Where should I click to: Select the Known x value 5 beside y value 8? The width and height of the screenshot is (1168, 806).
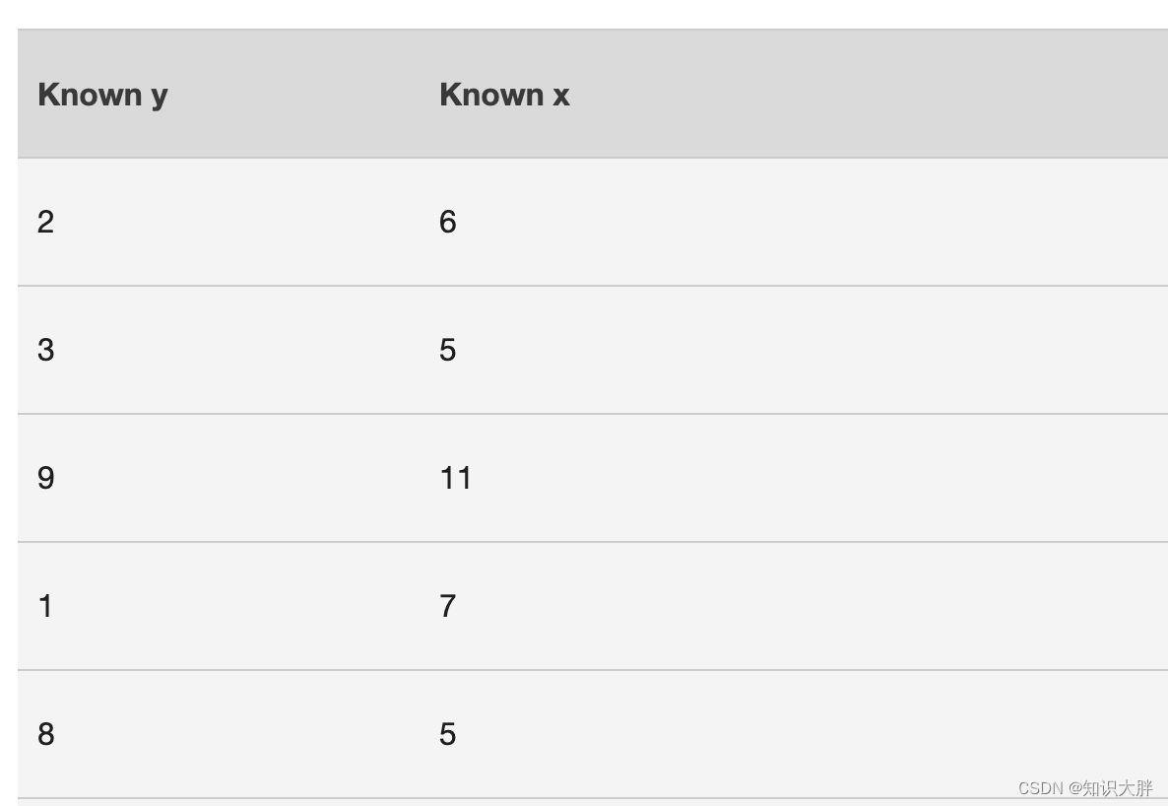point(448,734)
